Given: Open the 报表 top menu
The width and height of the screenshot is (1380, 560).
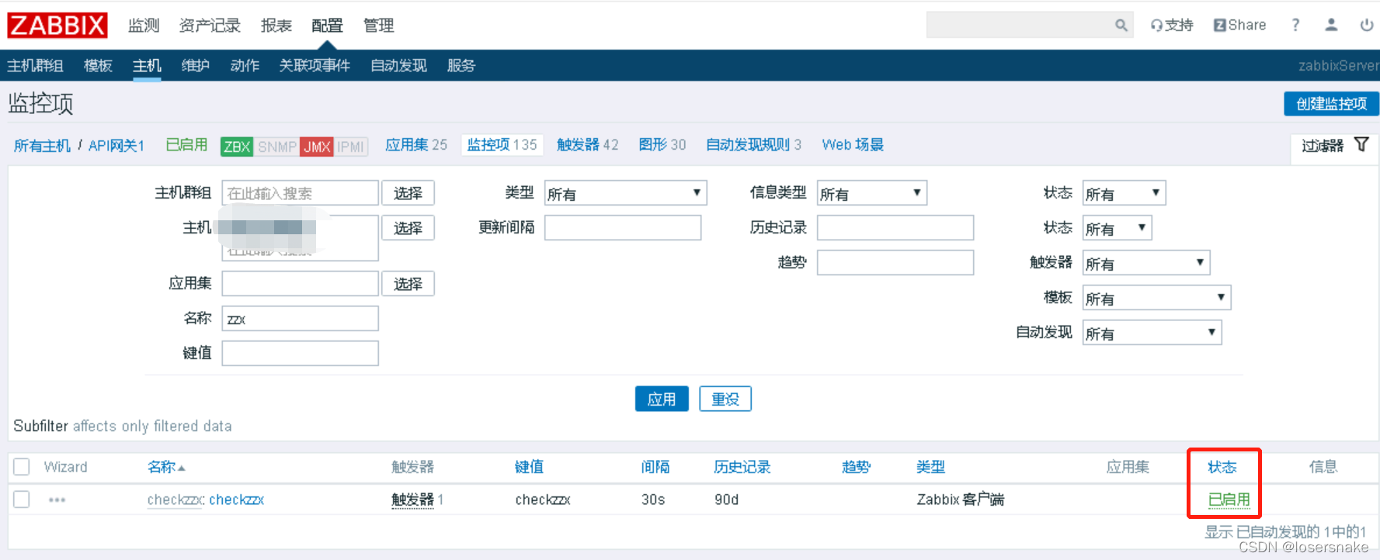Looking at the screenshot, I should [x=276, y=26].
